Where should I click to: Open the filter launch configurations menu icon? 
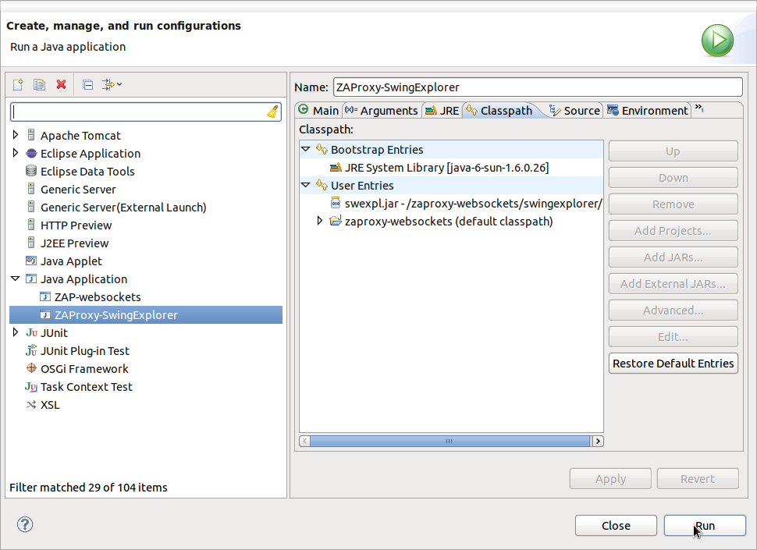click(x=108, y=84)
